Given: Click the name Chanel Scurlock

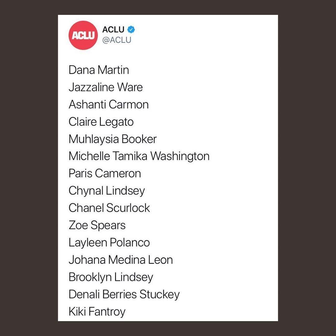Looking at the screenshot, I should [109, 208].
